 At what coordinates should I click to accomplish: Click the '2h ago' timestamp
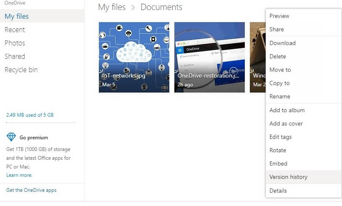point(185,85)
